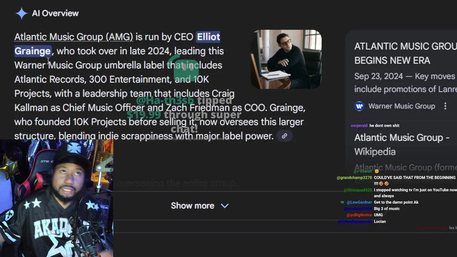457x257 pixels.
Task: Click the Sep 23, 2024 article snippet
Action: 406,82
